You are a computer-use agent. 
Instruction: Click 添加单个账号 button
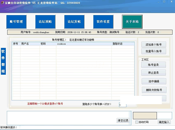154,44
